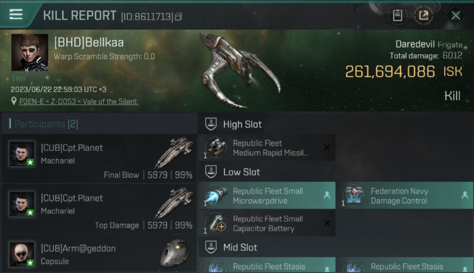
Task: Click the Republic Fleet Small Capacitor Battery icon
Action: point(216,223)
